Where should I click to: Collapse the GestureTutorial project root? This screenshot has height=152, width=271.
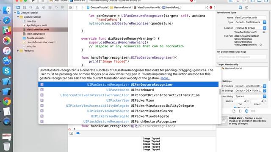[x=15, y=13]
